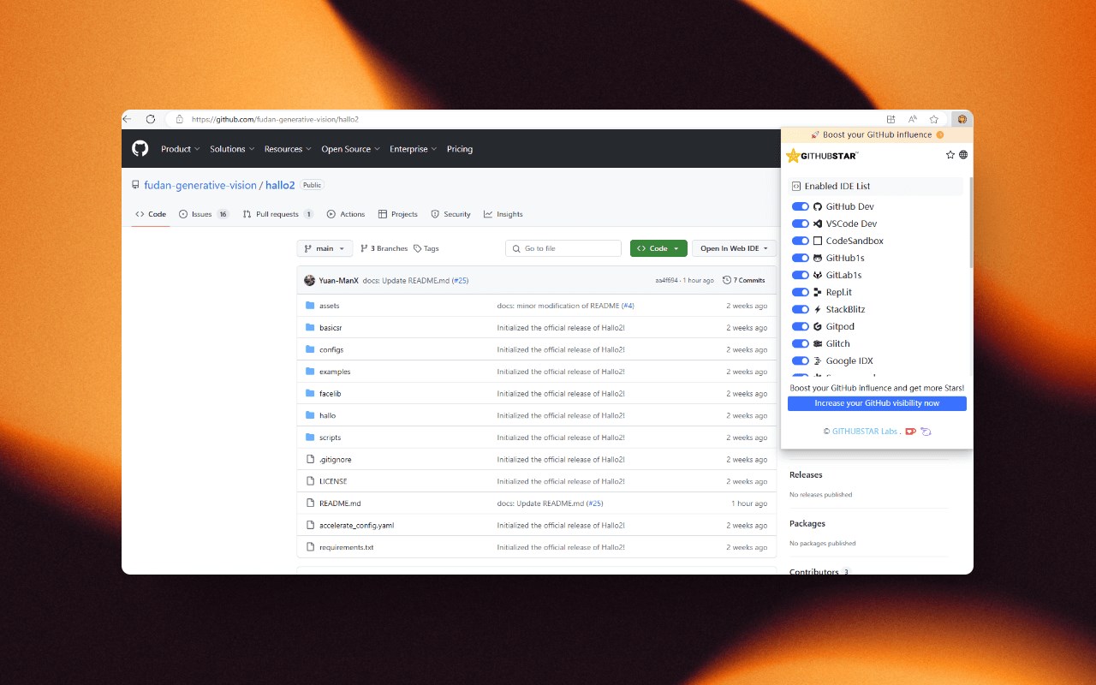Turn off the Gitpod switch

tap(801, 326)
